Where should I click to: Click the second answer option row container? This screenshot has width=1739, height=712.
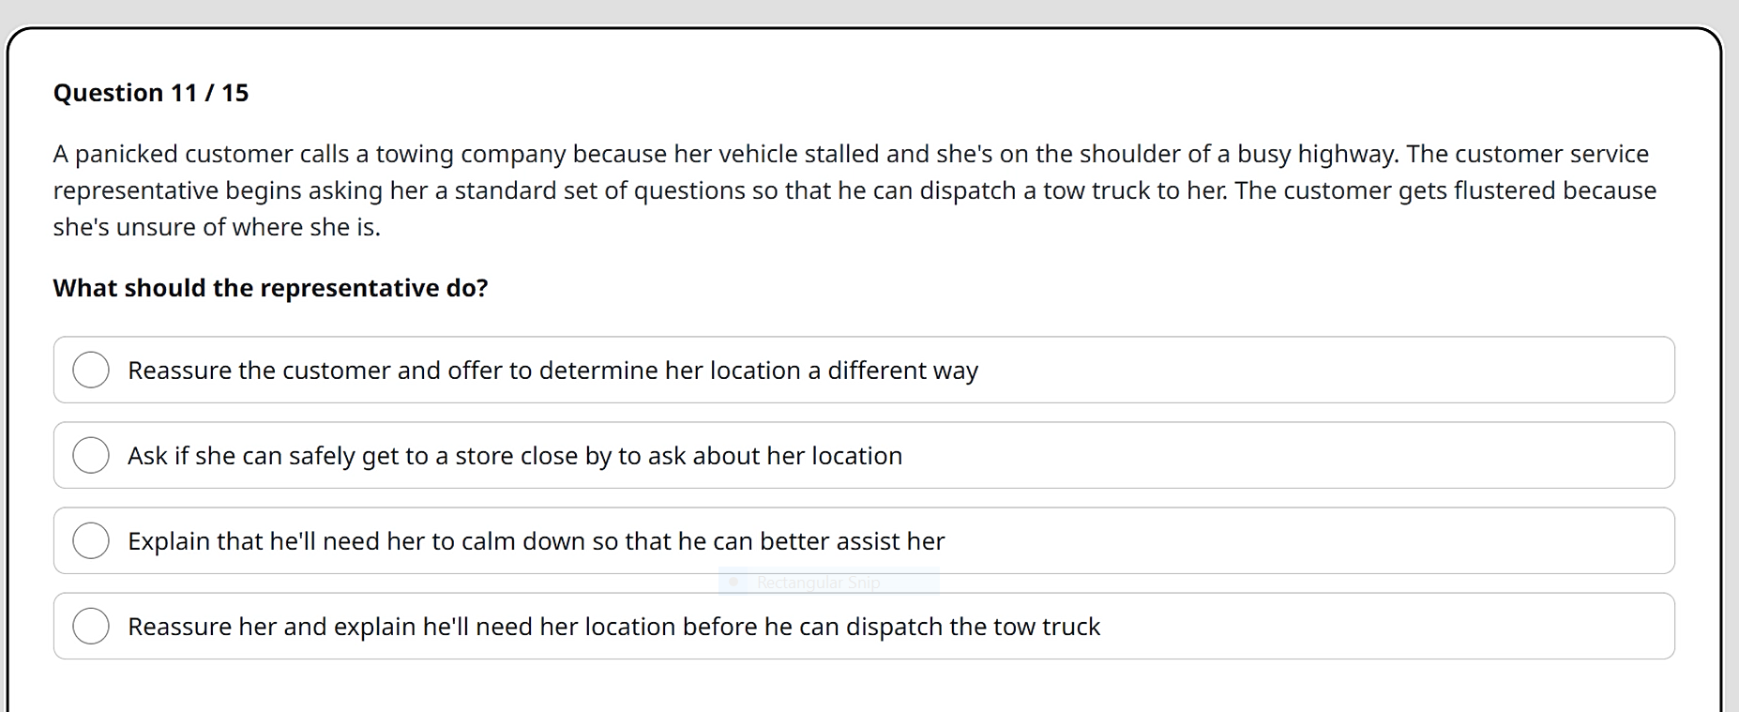tap(863, 455)
